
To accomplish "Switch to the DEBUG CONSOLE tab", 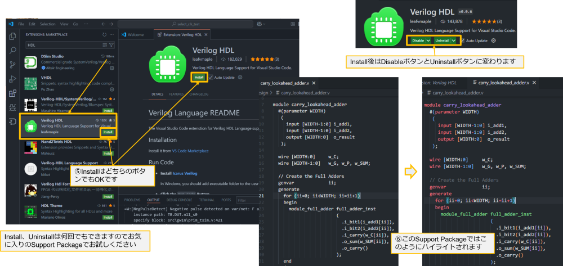I will [x=179, y=200].
